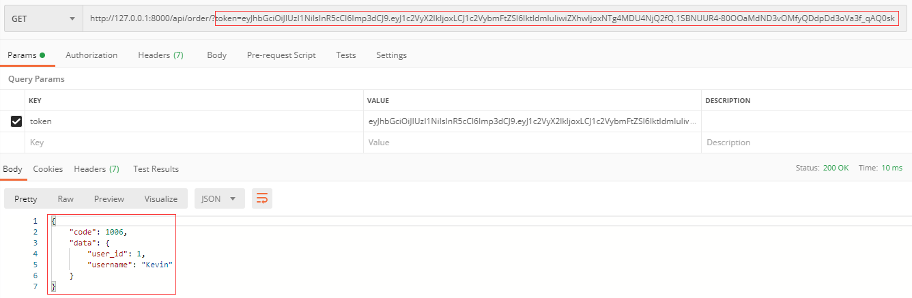View the Test Results tab
Viewport: 912px width, 298px height.
pos(156,169)
